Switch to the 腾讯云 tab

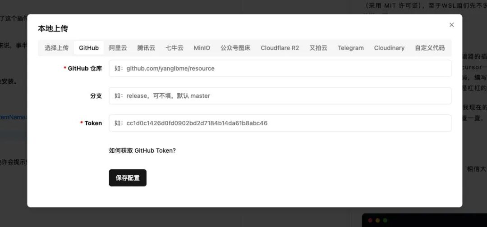tap(146, 48)
